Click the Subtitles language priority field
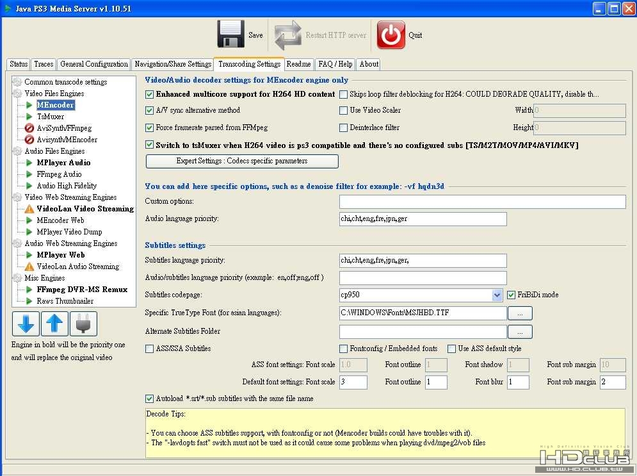Image resolution: width=637 pixels, height=476 pixels. click(423, 261)
